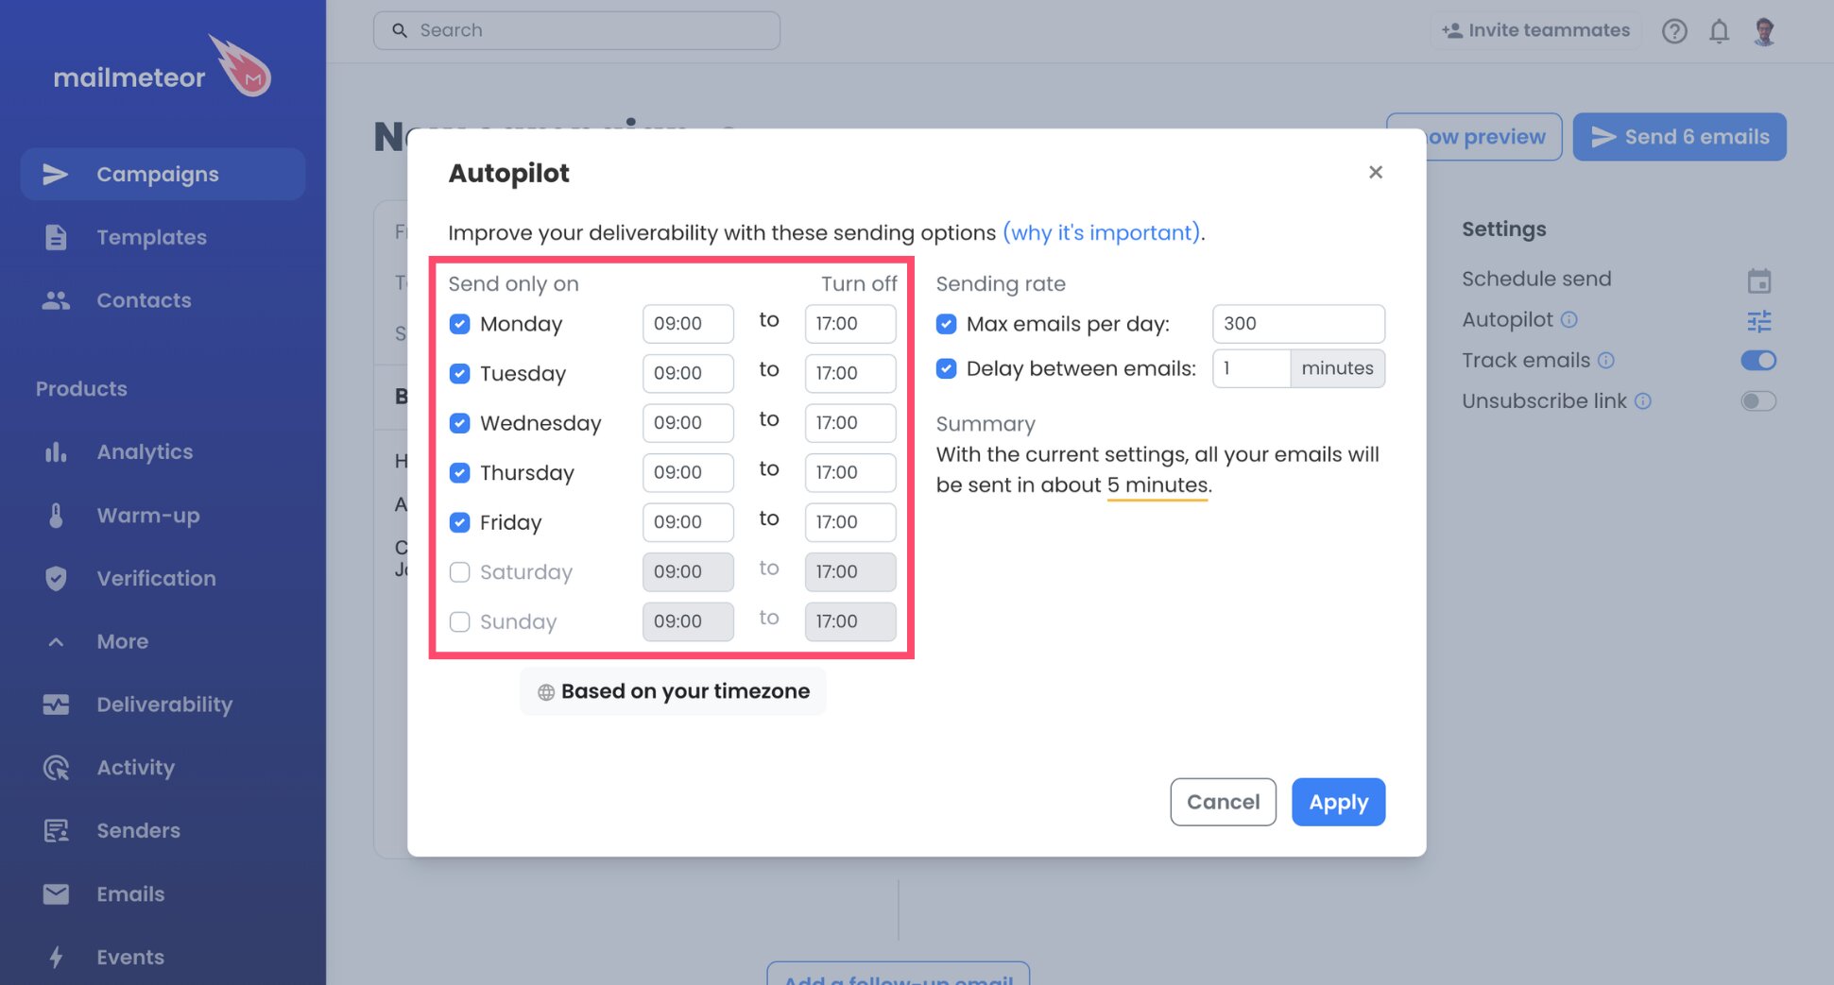Open Autopilot settings sliders icon

tap(1758, 321)
